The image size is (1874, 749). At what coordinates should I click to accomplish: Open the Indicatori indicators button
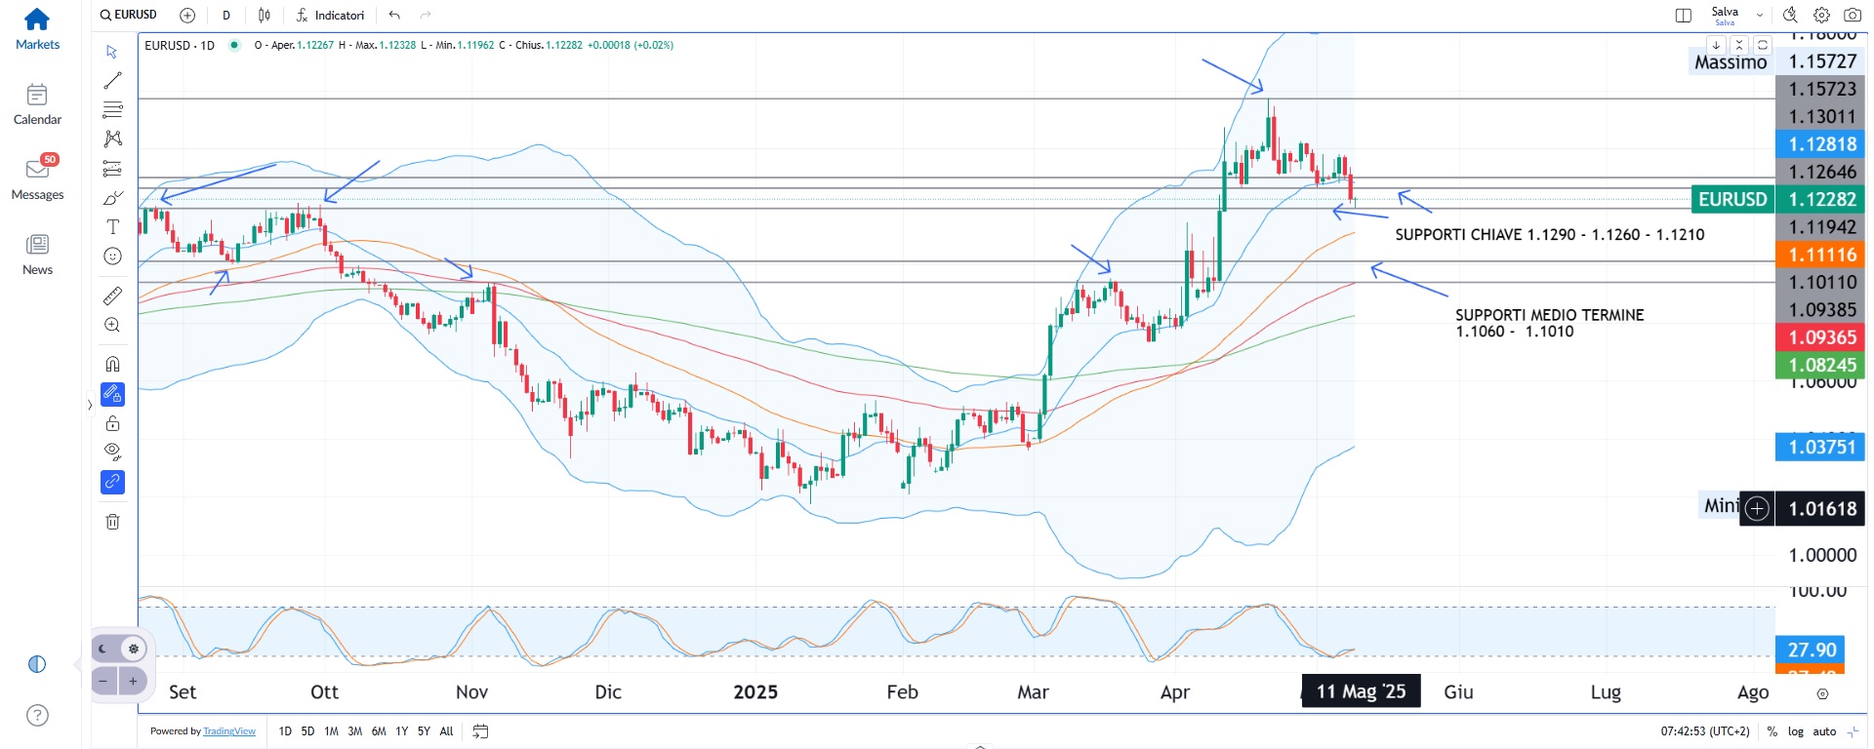click(330, 16)
